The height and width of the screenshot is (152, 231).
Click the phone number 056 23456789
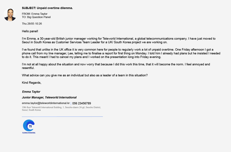pos(82,103)
